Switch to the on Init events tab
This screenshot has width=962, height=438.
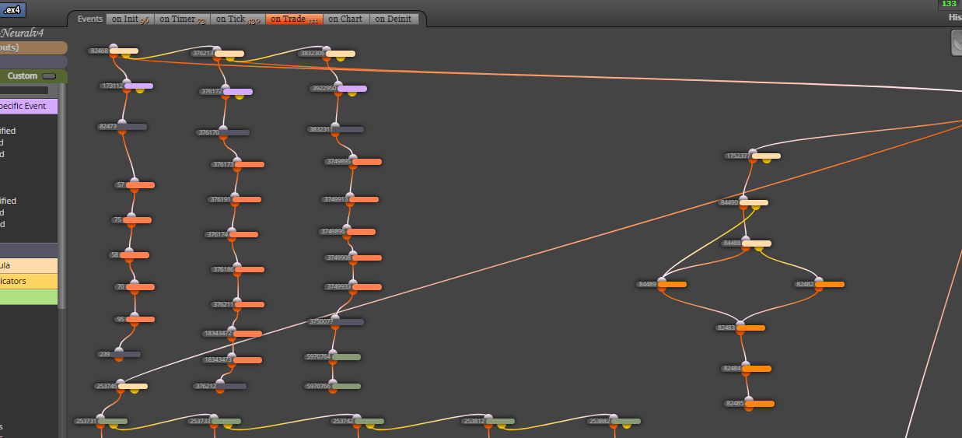point(130,19)
